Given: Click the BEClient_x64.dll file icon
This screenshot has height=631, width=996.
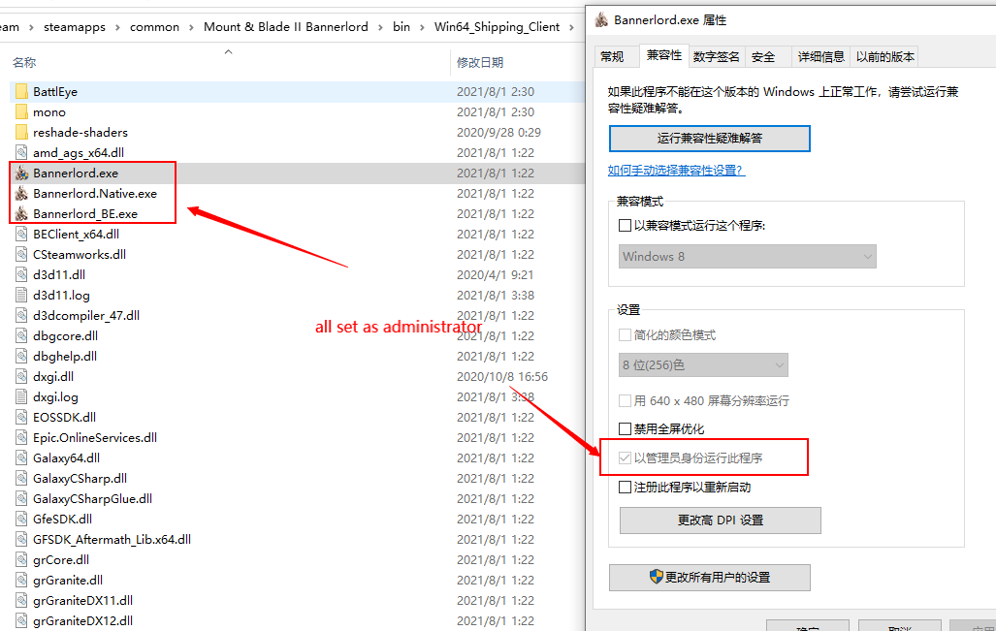Looking at the screenshot, I should 21,234.
